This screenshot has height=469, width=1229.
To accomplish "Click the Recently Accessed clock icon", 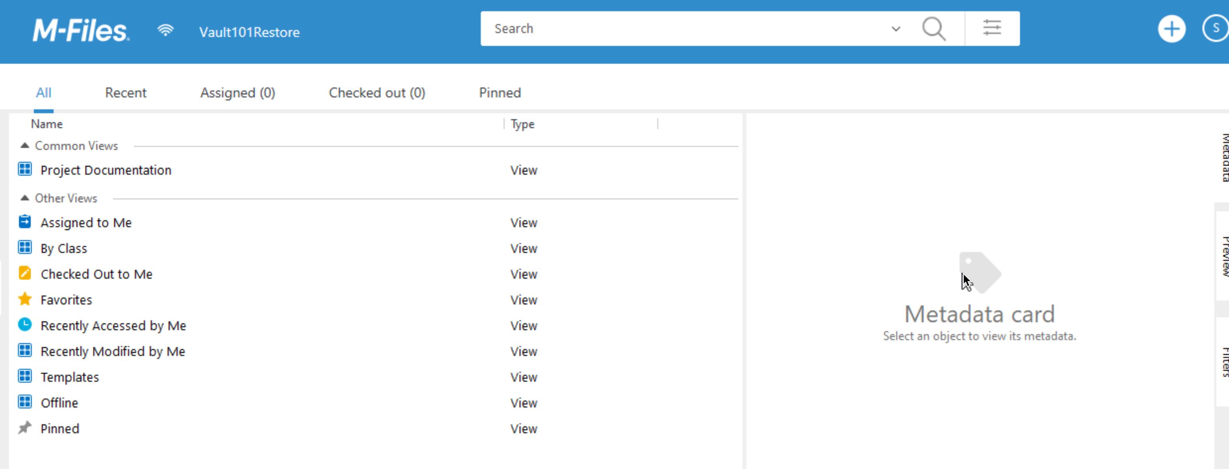I will (x=25, y=325).
